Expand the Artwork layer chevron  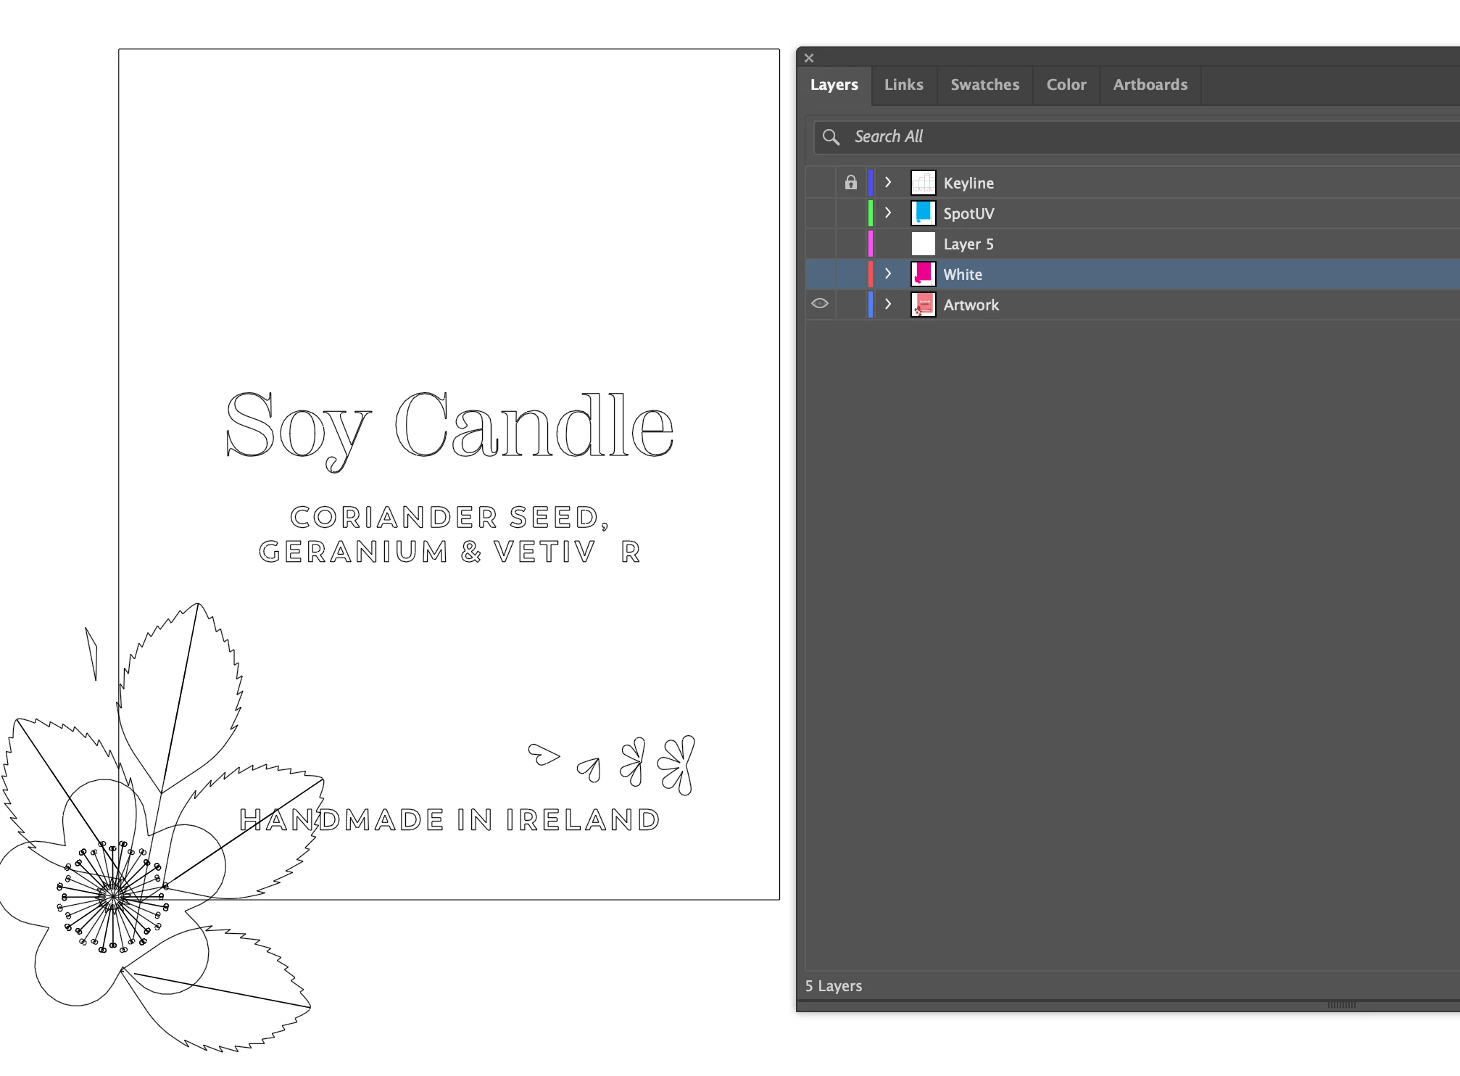pyautogui.click(x=888, y=305)
